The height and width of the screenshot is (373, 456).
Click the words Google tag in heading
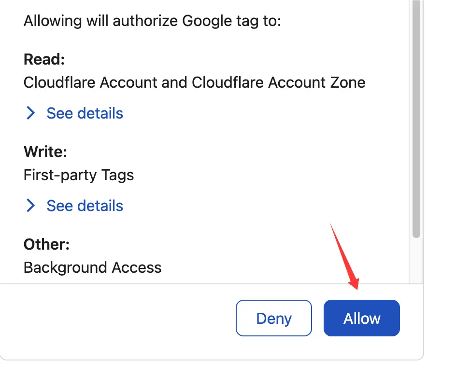pos(221,21)
